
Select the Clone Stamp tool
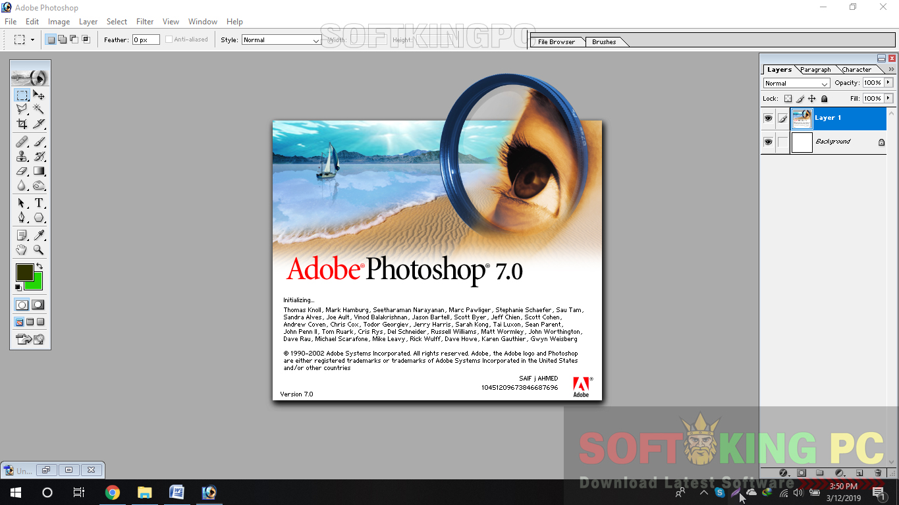point(22,157)
